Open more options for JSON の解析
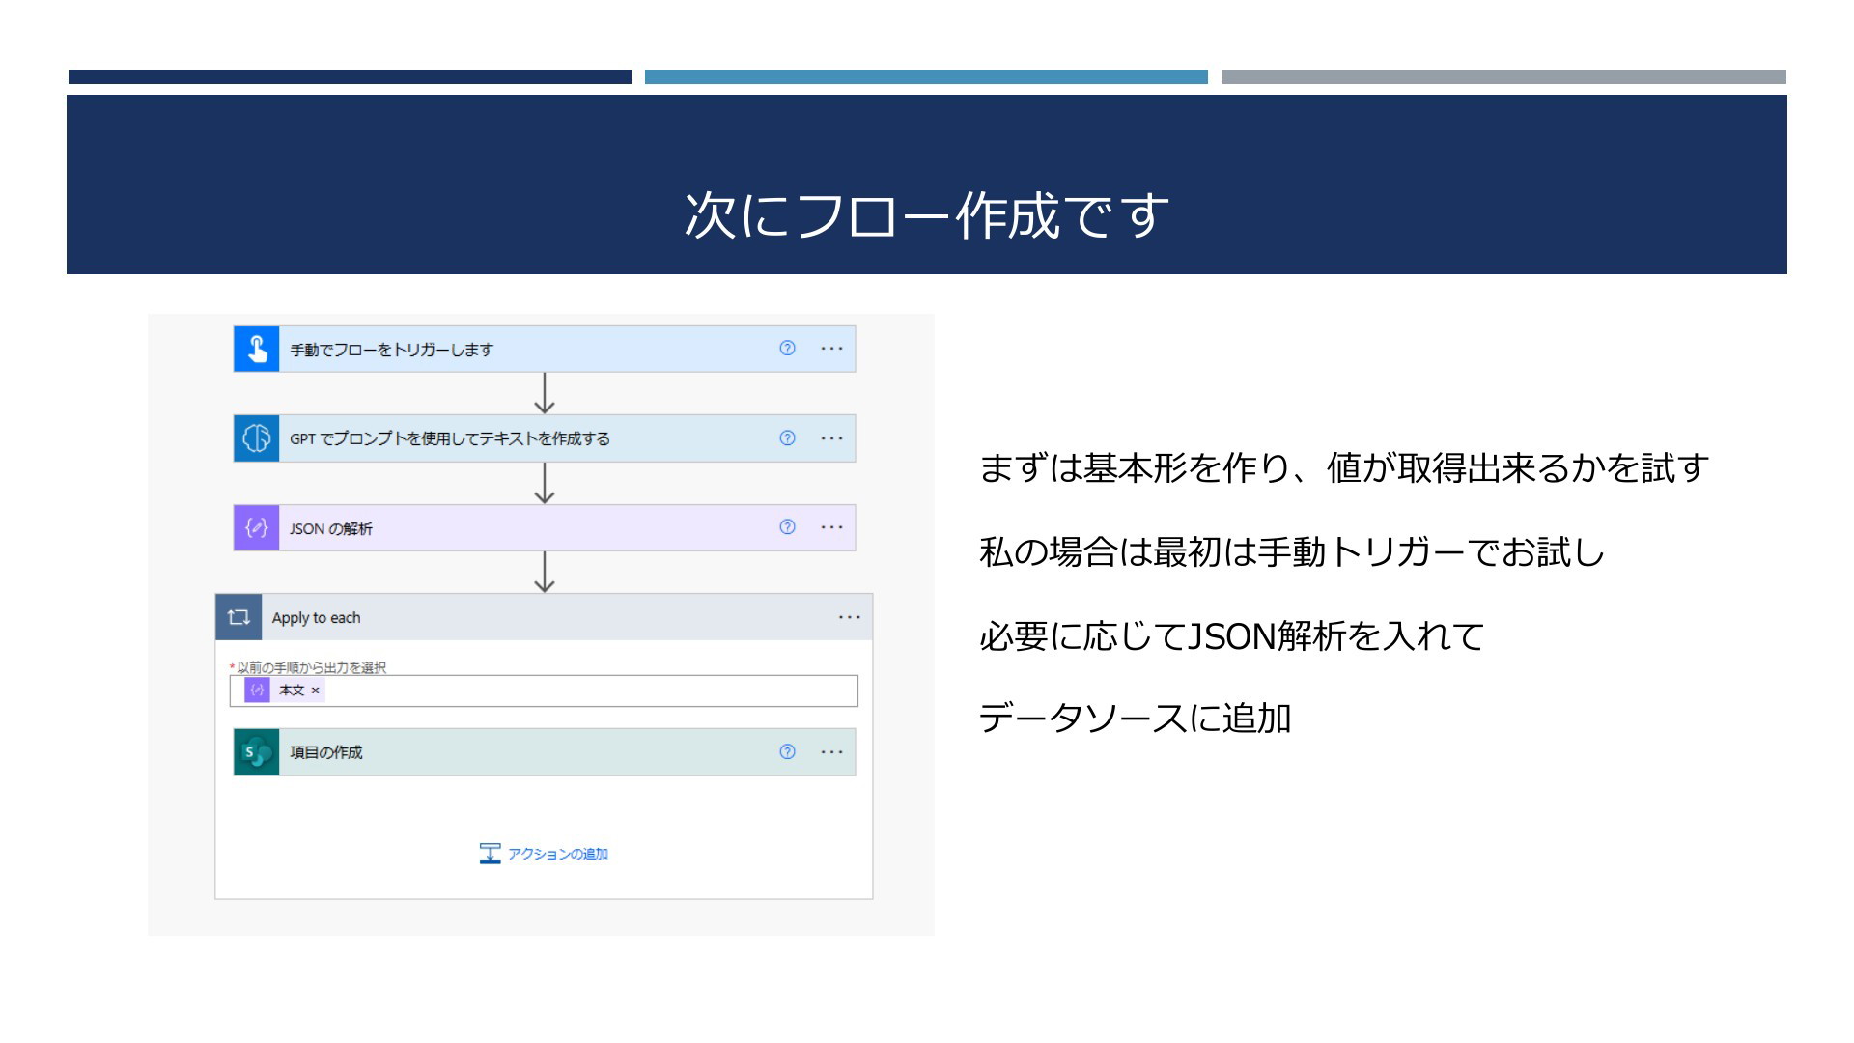Screen dimensions: 1854x1043 click(x=831, y=527)
